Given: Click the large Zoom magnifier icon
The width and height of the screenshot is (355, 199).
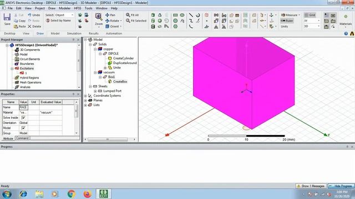Looking at the screenshot, I should (x=99, y=17).
